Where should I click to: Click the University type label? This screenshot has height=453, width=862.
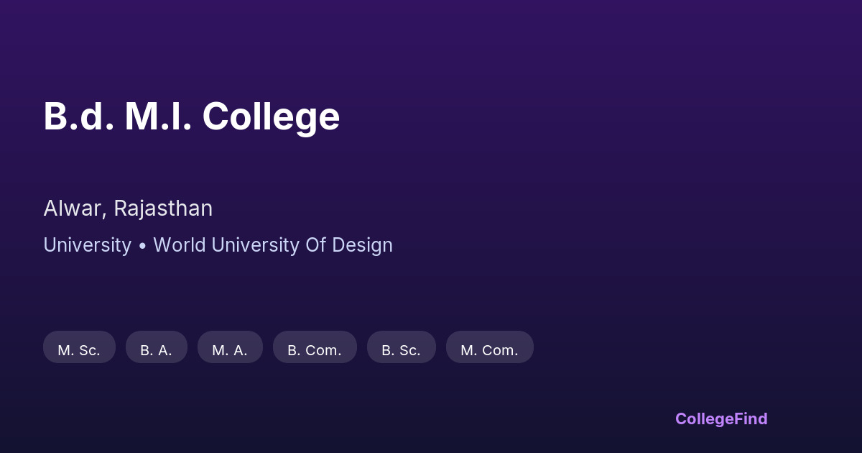pyautogui.click(x=87, y=245)
